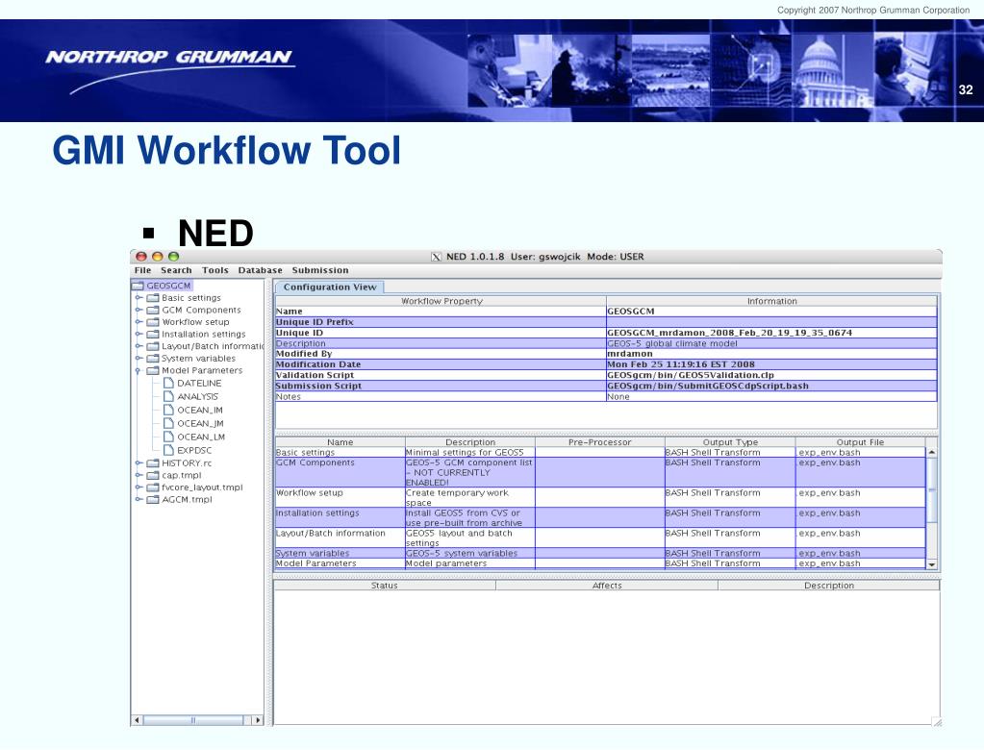984x750 pixels.
Task: Expand the Layout/Batch information node
Action: (139, 346)
